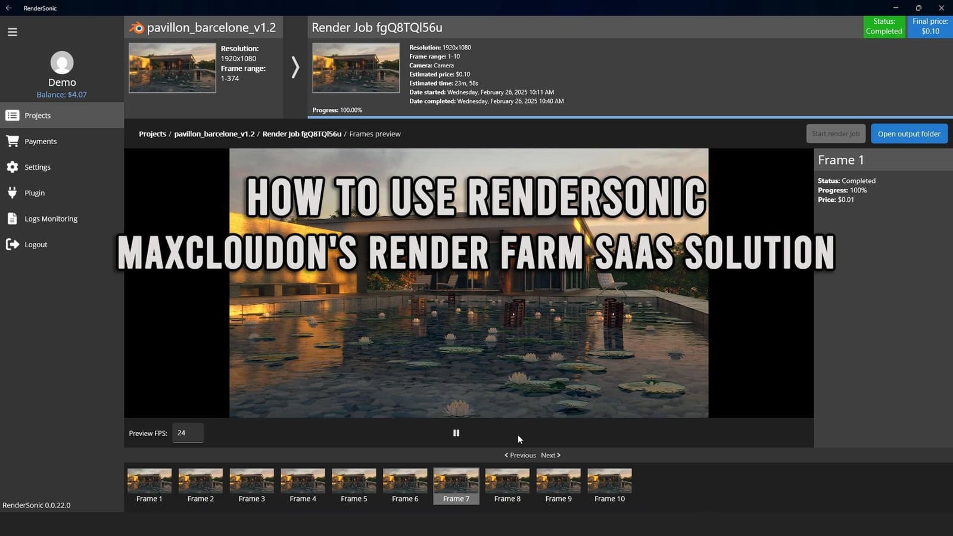Click the Demo user avatar
The height and width of the screenshot is (536, 953).
coord(62,63)
